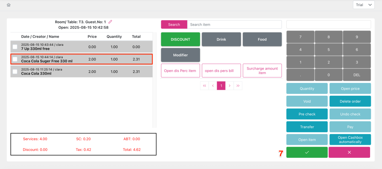Click the Search item text field

(234, 25)
